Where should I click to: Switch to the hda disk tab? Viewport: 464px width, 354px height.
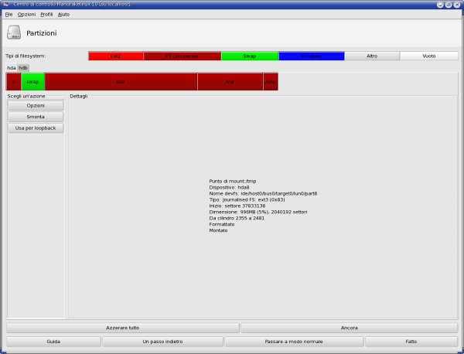(11, 67)
